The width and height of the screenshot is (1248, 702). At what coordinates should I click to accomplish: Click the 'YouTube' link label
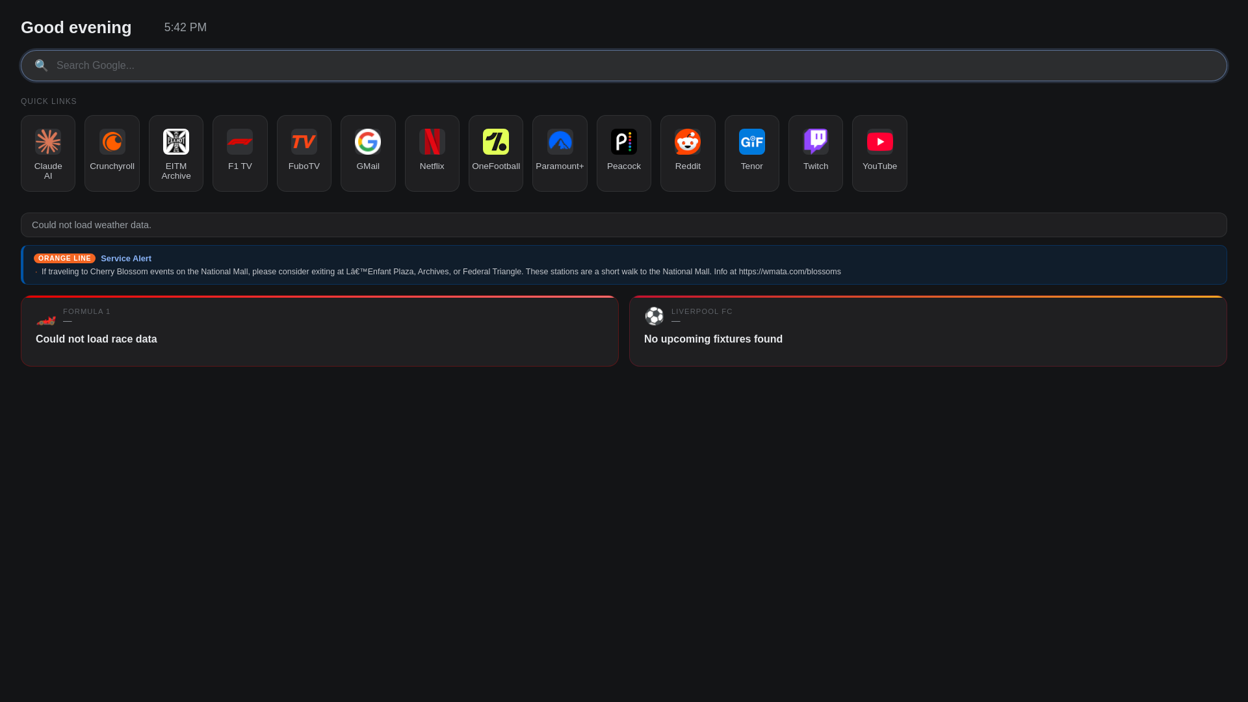[880, 166]
